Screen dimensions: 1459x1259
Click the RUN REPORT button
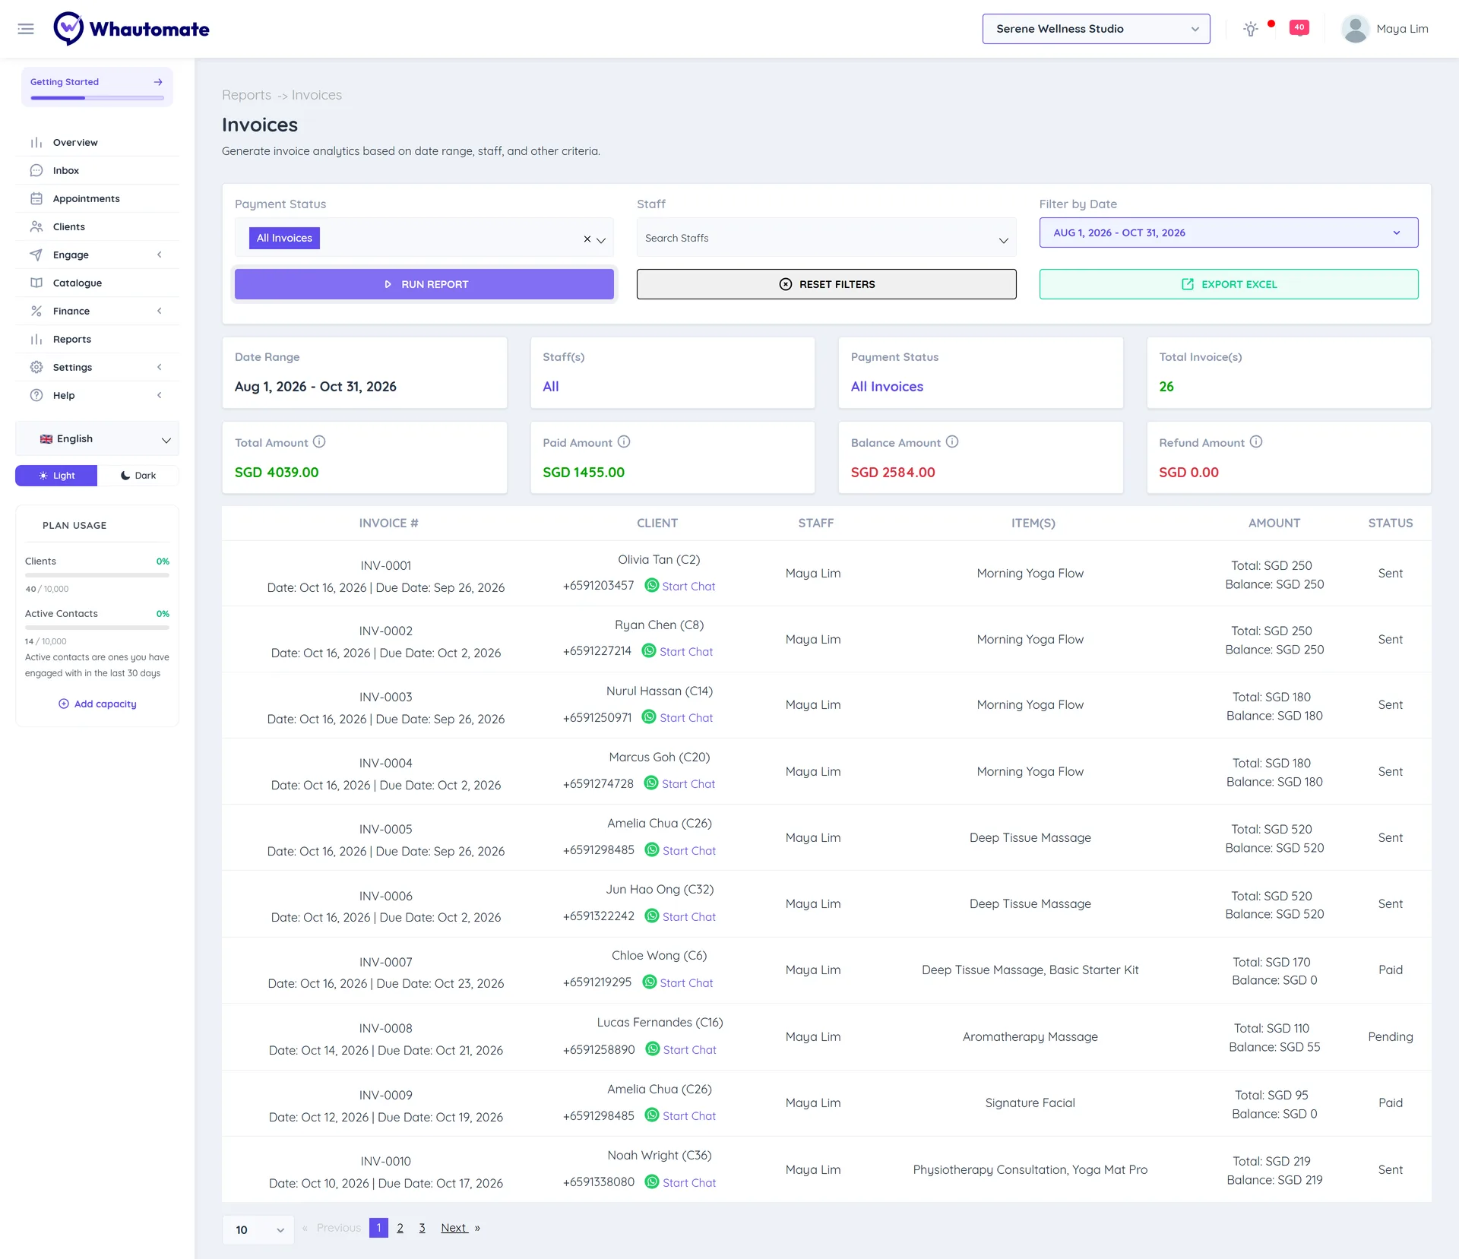point(424,284)
